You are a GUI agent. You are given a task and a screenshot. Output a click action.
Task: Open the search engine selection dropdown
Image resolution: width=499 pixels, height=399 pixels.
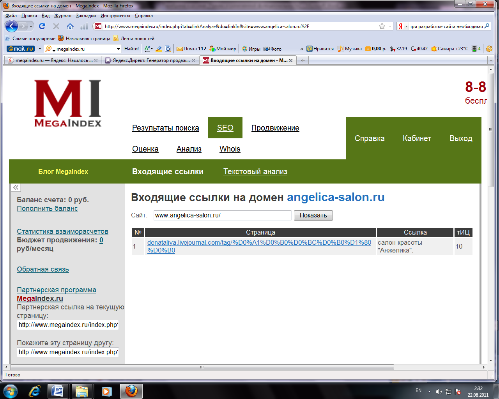coord(406,26)
